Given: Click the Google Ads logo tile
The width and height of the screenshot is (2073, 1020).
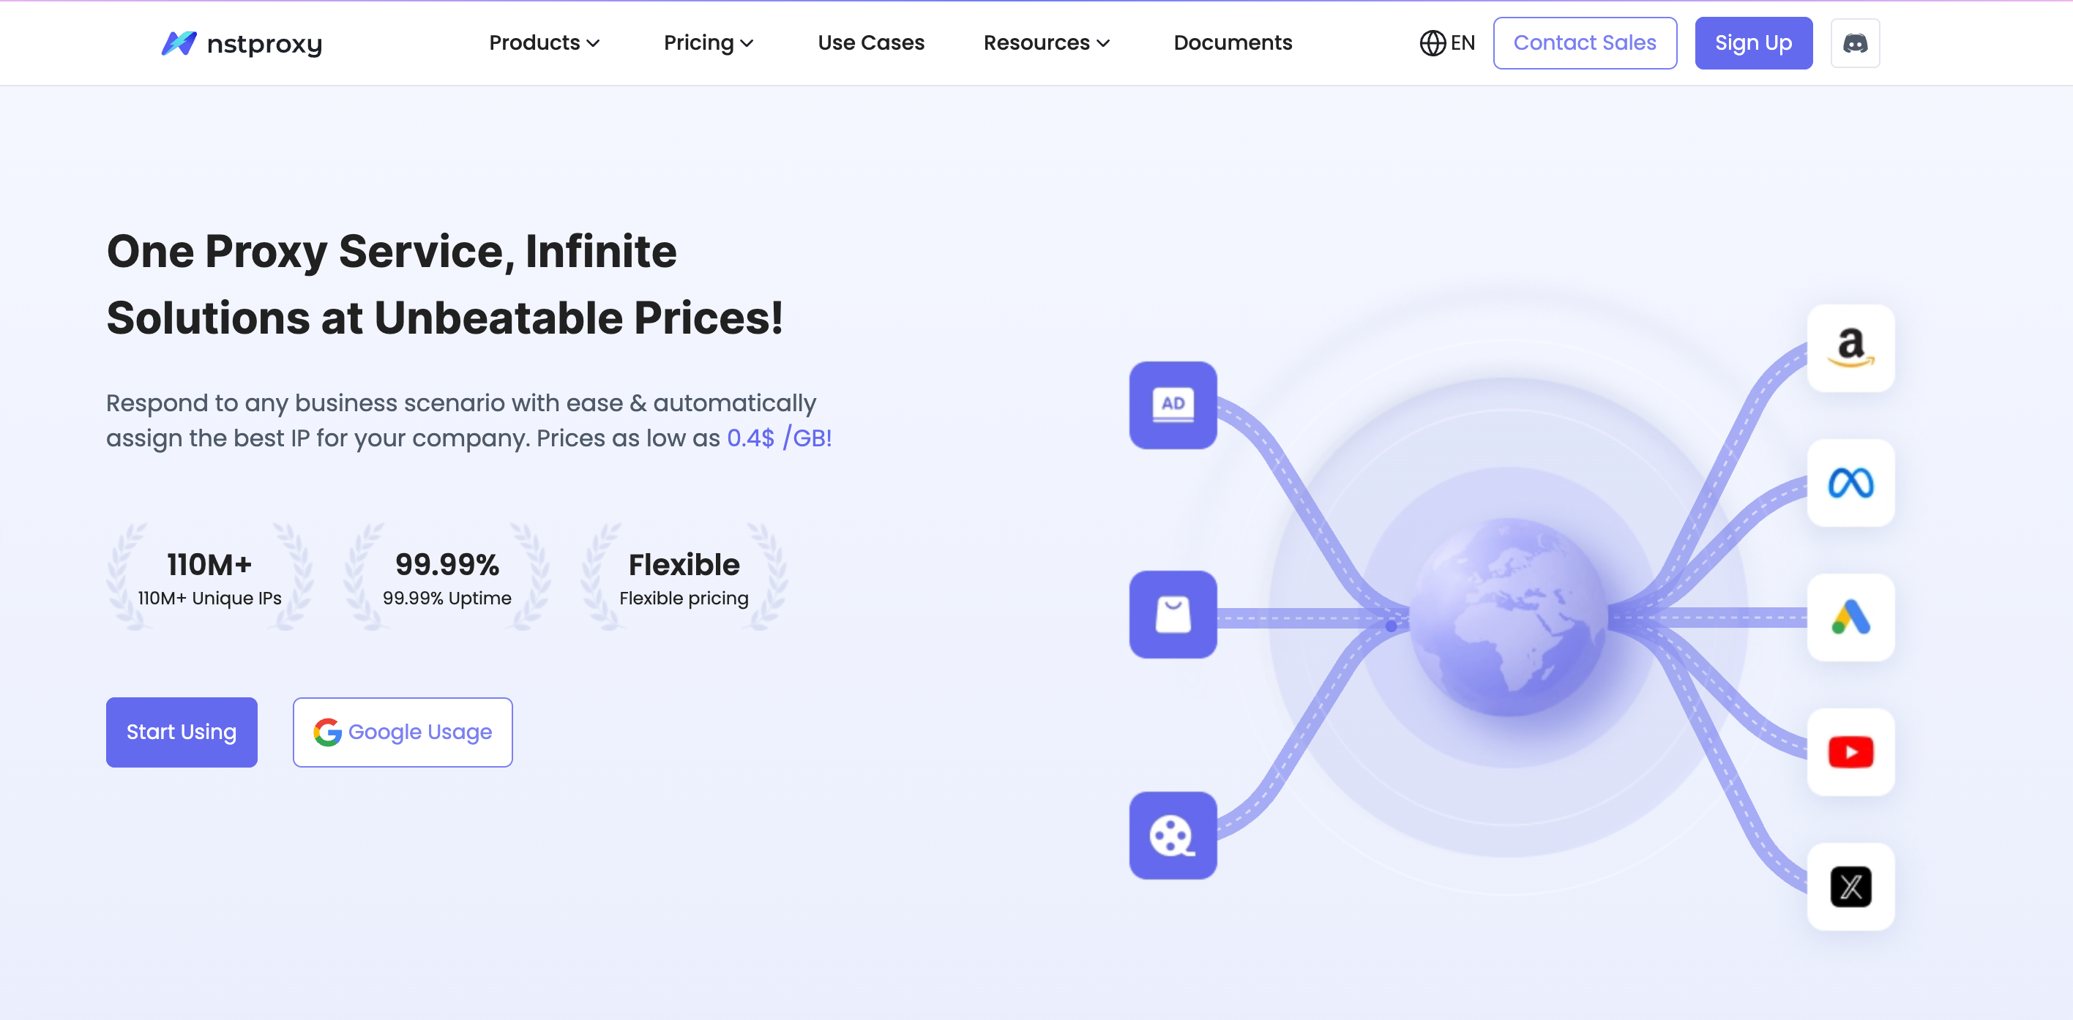Looking at the screenshot, I should click(x=1850, y=618).
